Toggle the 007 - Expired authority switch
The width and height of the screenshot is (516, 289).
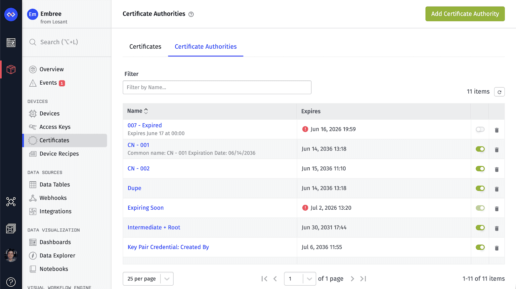coord(480,129)
